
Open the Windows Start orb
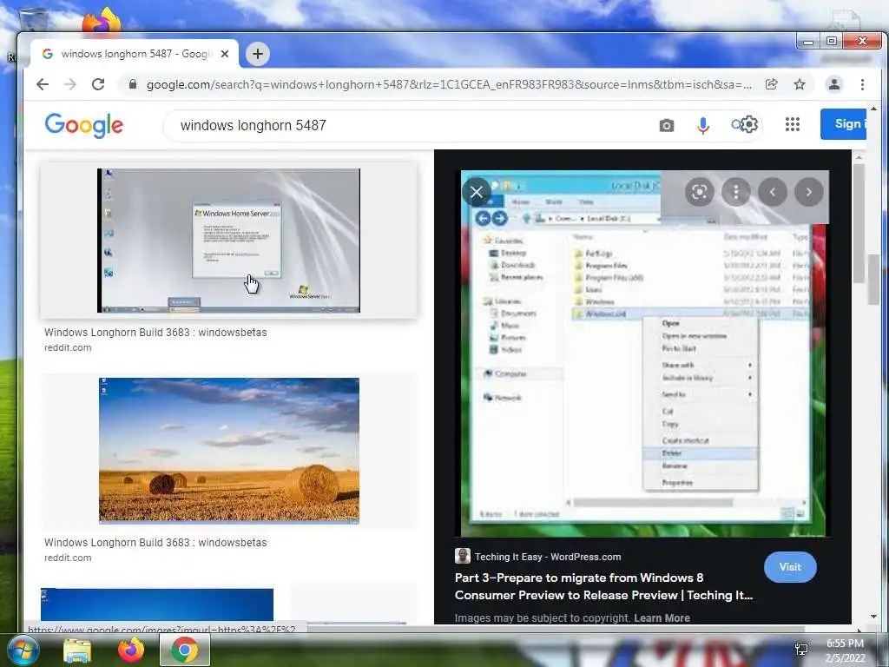tap(23, 650)
